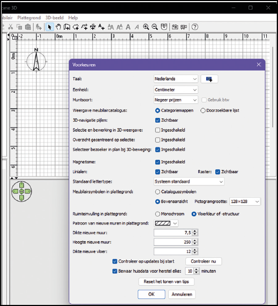Click the Controleer nu button
The image size is (278, 306).
(x=204, y=262)
